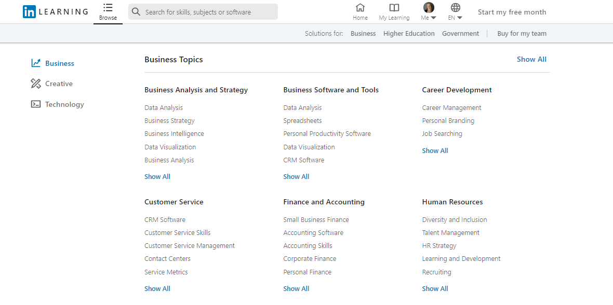The height and width of the screenshot is (305, 613).
Task: Open Accounting Software topic
Action: [314, 233]
